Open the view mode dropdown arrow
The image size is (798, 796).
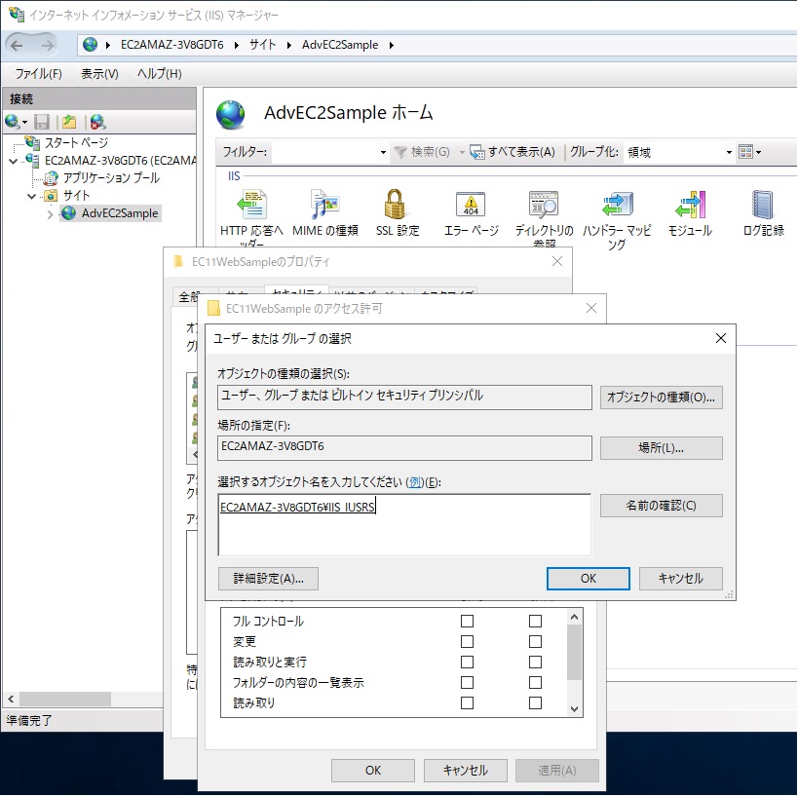(758, 152)
